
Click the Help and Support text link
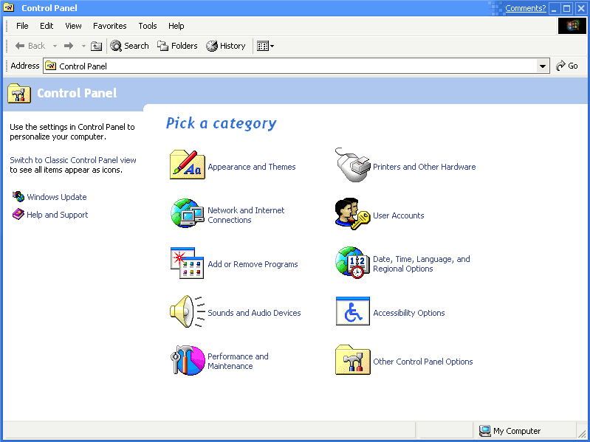click(x=57, y=215)
